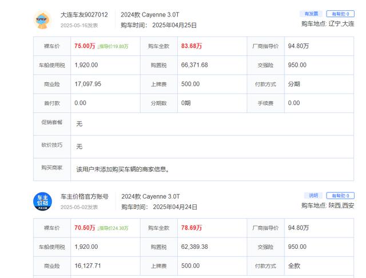Click payment method value 分期
The width and height of the screenshot is (366, 278).
[x=294, y=84]
